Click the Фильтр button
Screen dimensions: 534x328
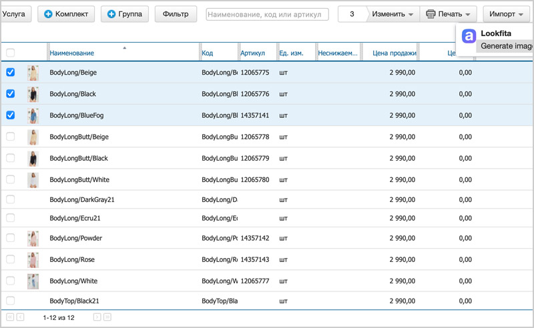pyautogui.click(x=176, y=14)
